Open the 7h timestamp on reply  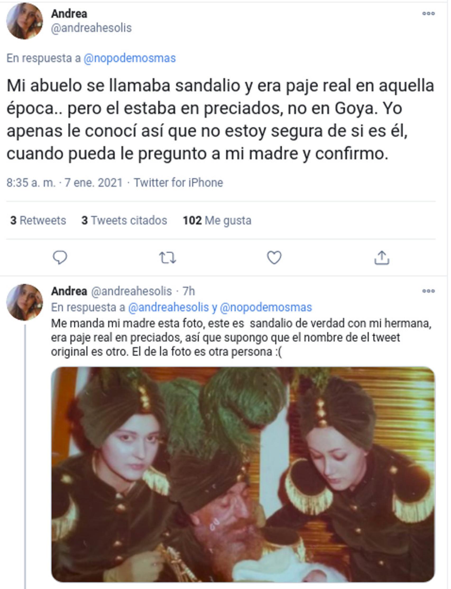pos(189,291)
